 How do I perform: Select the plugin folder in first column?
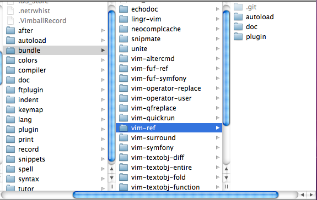point(55,130)
